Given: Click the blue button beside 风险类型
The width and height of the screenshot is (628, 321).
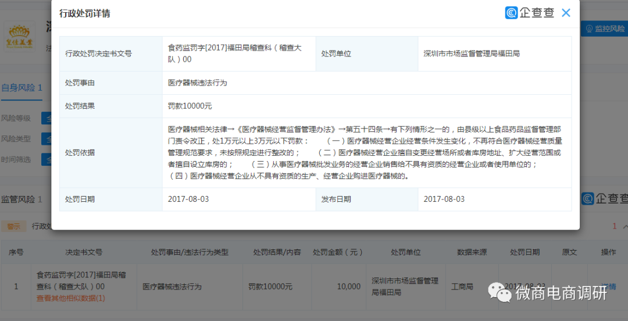Looking at the screenshot, I should [47, 139].
